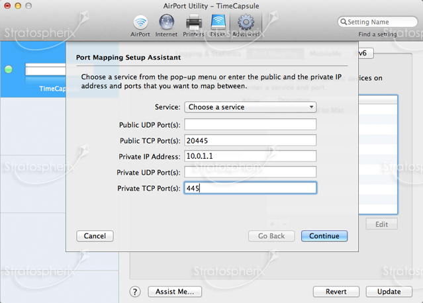423x303 pixels.
Task: Cancel the Port Mapping Setup Assistant
Action: coord(95,236)
